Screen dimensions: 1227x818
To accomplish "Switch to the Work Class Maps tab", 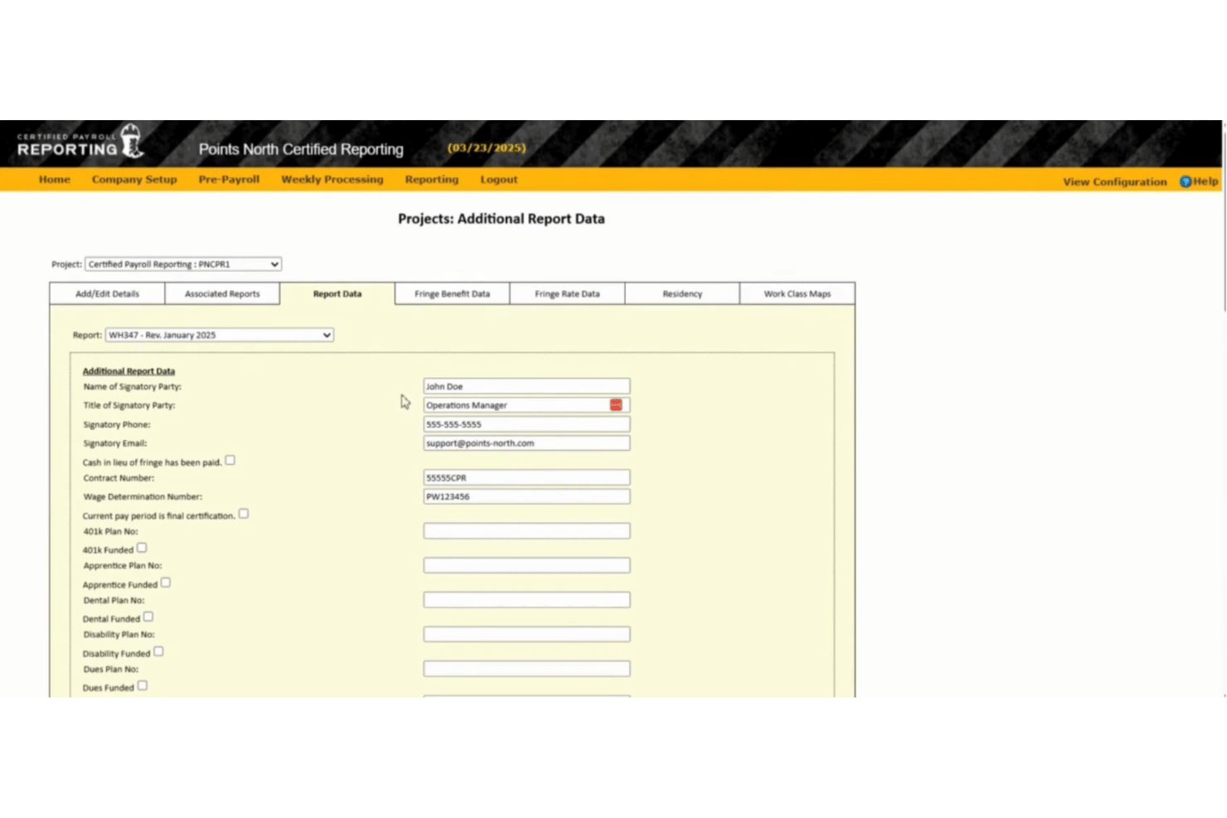I will tap(798, 293).
